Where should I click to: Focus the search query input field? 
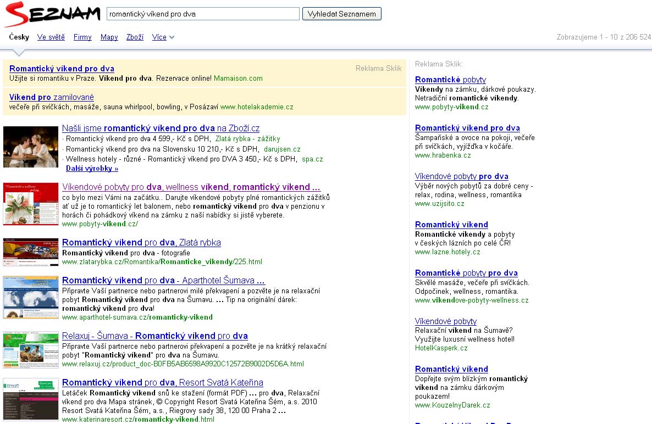(203, 14)
